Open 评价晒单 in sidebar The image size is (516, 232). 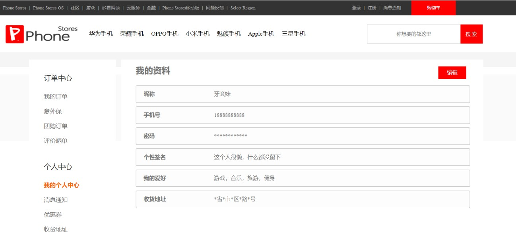pyautogui.click(x=56, y=141)
